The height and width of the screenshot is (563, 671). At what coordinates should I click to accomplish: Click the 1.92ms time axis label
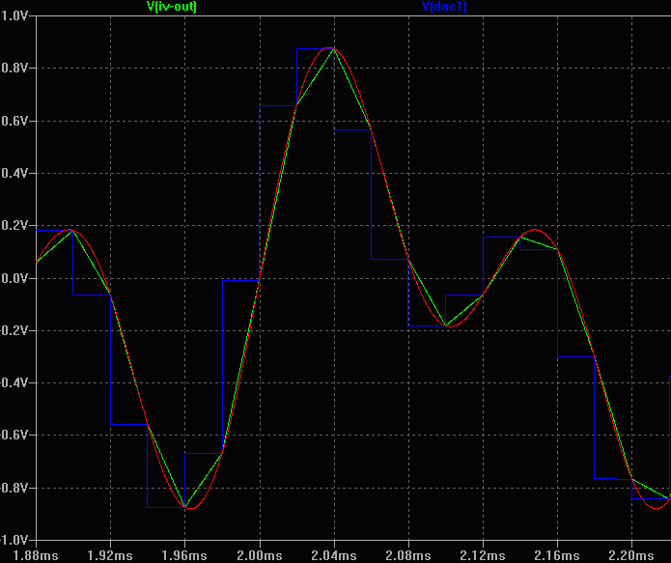[110, 555]
